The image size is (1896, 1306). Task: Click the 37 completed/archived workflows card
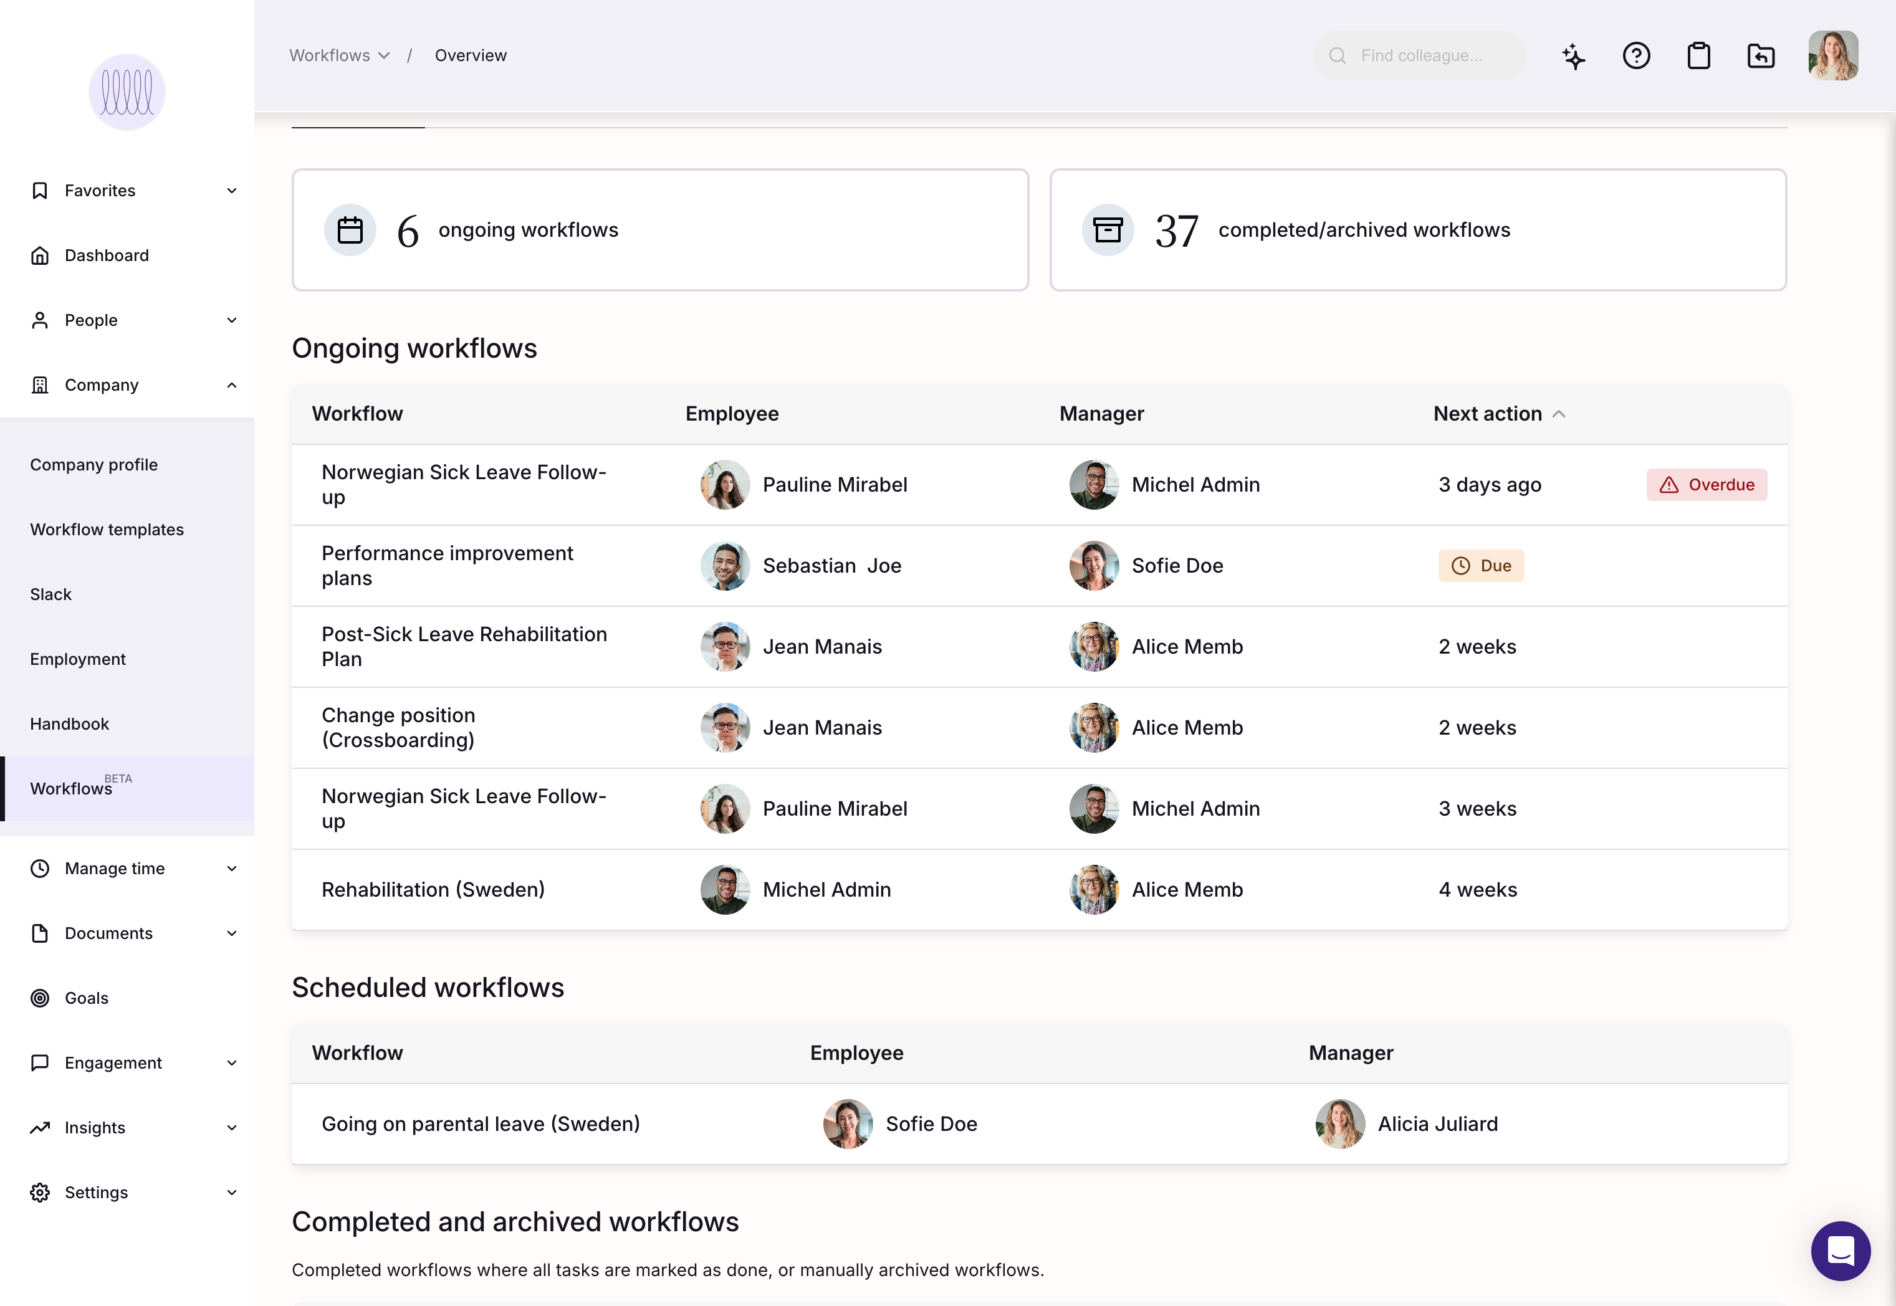pos(1417,230)
